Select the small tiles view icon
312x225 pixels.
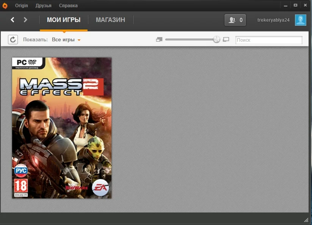pos(159,39)
